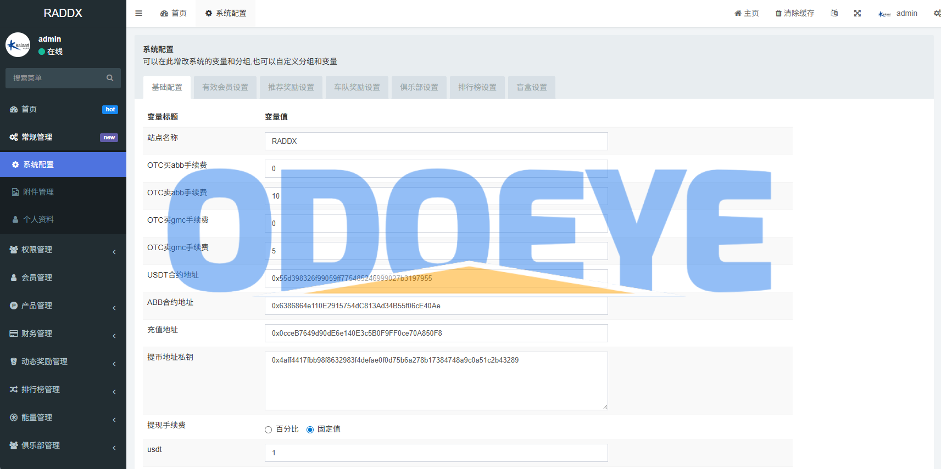Expand the 产品管理 sidebar menu
941x469 pixels.
tap(63, 306)
